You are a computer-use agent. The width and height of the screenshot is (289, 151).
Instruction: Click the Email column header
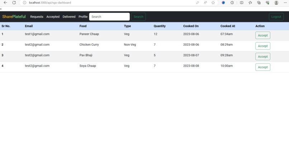click(x=29, y=26)
